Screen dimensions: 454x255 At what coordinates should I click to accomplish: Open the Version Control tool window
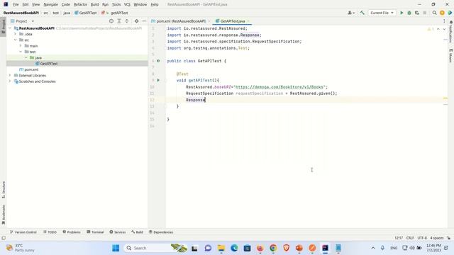tap(23, 232)
